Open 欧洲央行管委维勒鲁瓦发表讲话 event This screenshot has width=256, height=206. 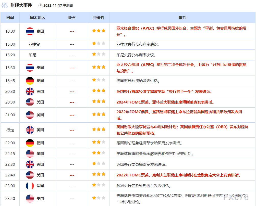[144, 186]
